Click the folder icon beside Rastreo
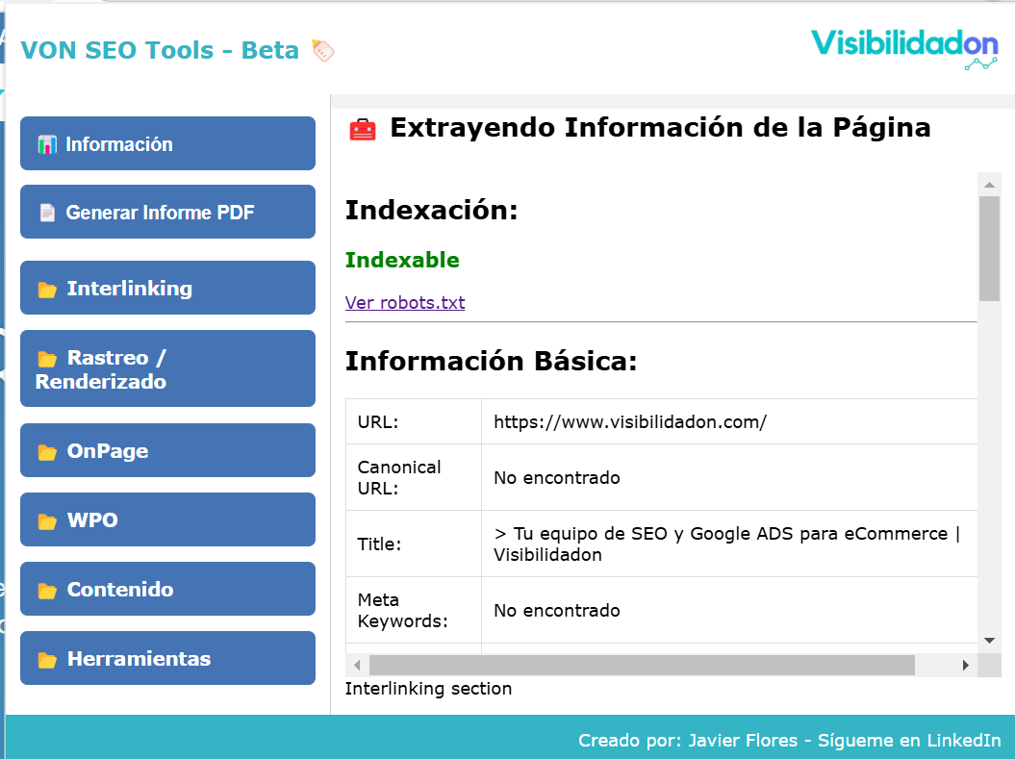Screen dimensions: 1015x759 pos(47,359)
